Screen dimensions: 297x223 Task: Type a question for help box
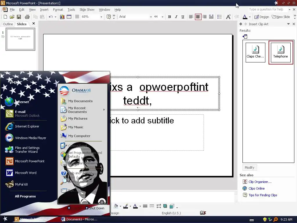click(x=268, y=10)
